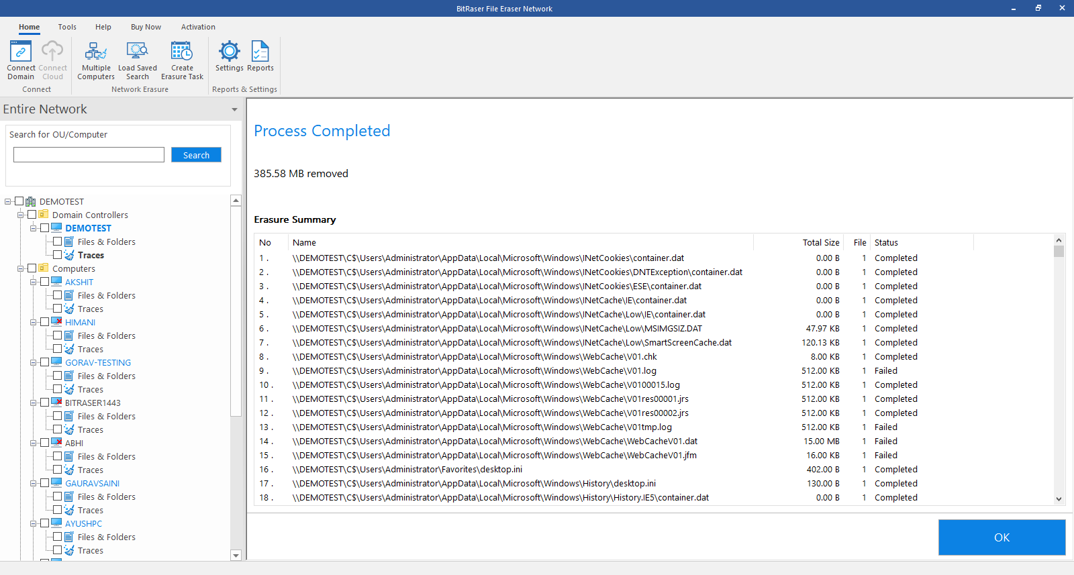
Task: Collapse the GAURAVSAINI node
Action: tap(34, 483)
